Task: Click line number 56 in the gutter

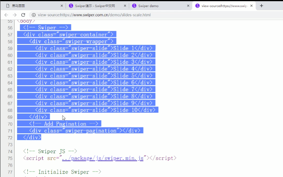Action: tap(10, 28)
